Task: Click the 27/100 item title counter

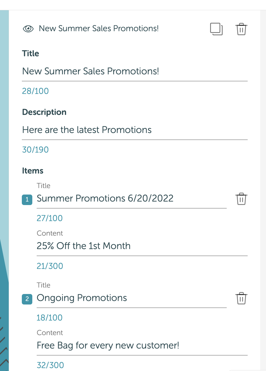Action: click(x=50, y=218)
